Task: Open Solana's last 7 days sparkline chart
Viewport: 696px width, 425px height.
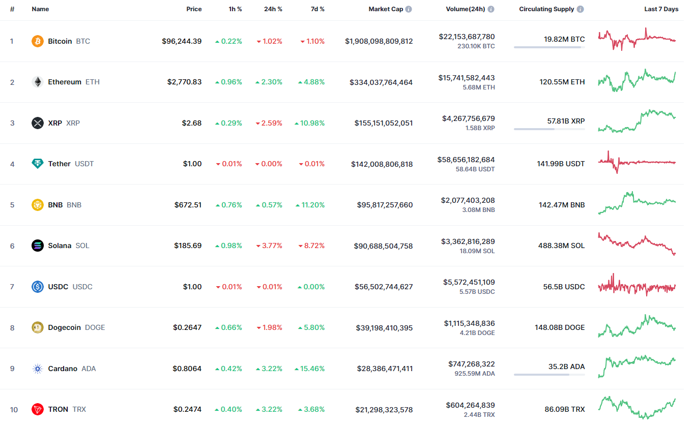Action: click(636, 244)
